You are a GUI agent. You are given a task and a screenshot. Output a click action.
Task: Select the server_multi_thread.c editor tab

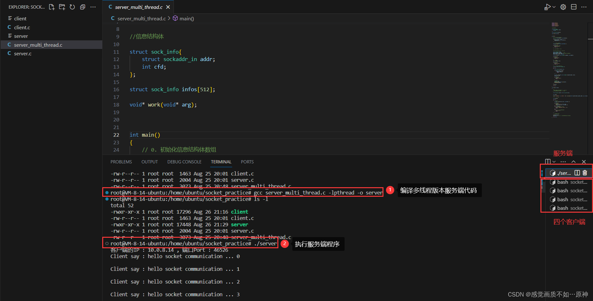[139, 7]
